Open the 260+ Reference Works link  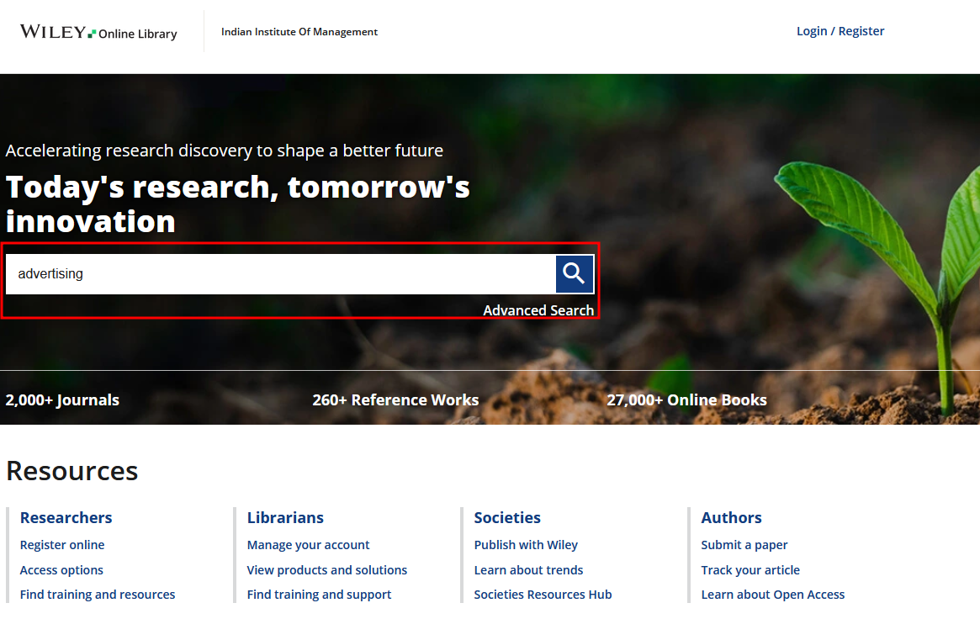click(x=395, y=400)
